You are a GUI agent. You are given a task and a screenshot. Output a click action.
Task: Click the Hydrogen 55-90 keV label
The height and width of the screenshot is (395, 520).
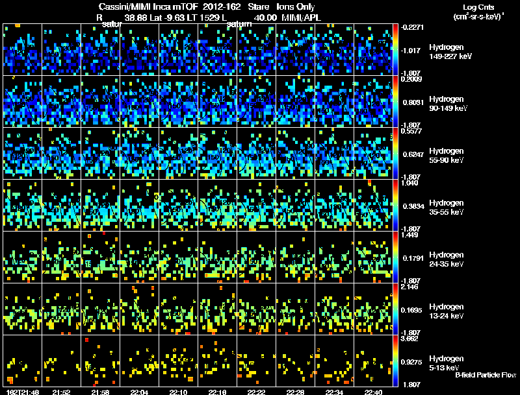[447, 156]
